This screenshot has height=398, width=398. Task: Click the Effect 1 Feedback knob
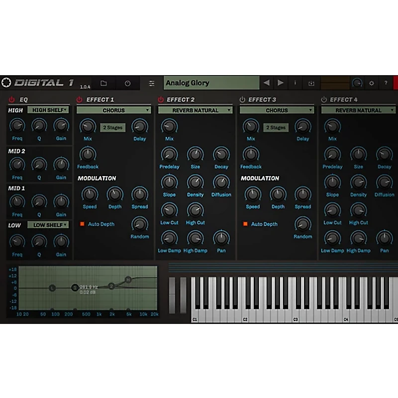[88, 154]
